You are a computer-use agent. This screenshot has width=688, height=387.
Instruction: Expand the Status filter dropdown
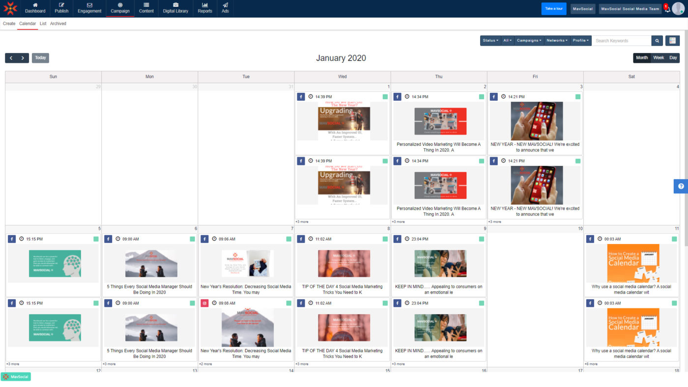(x=490, y=41)
